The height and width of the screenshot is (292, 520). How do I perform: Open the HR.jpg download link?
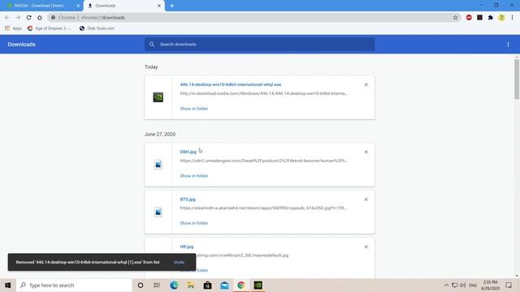[187, 247]
